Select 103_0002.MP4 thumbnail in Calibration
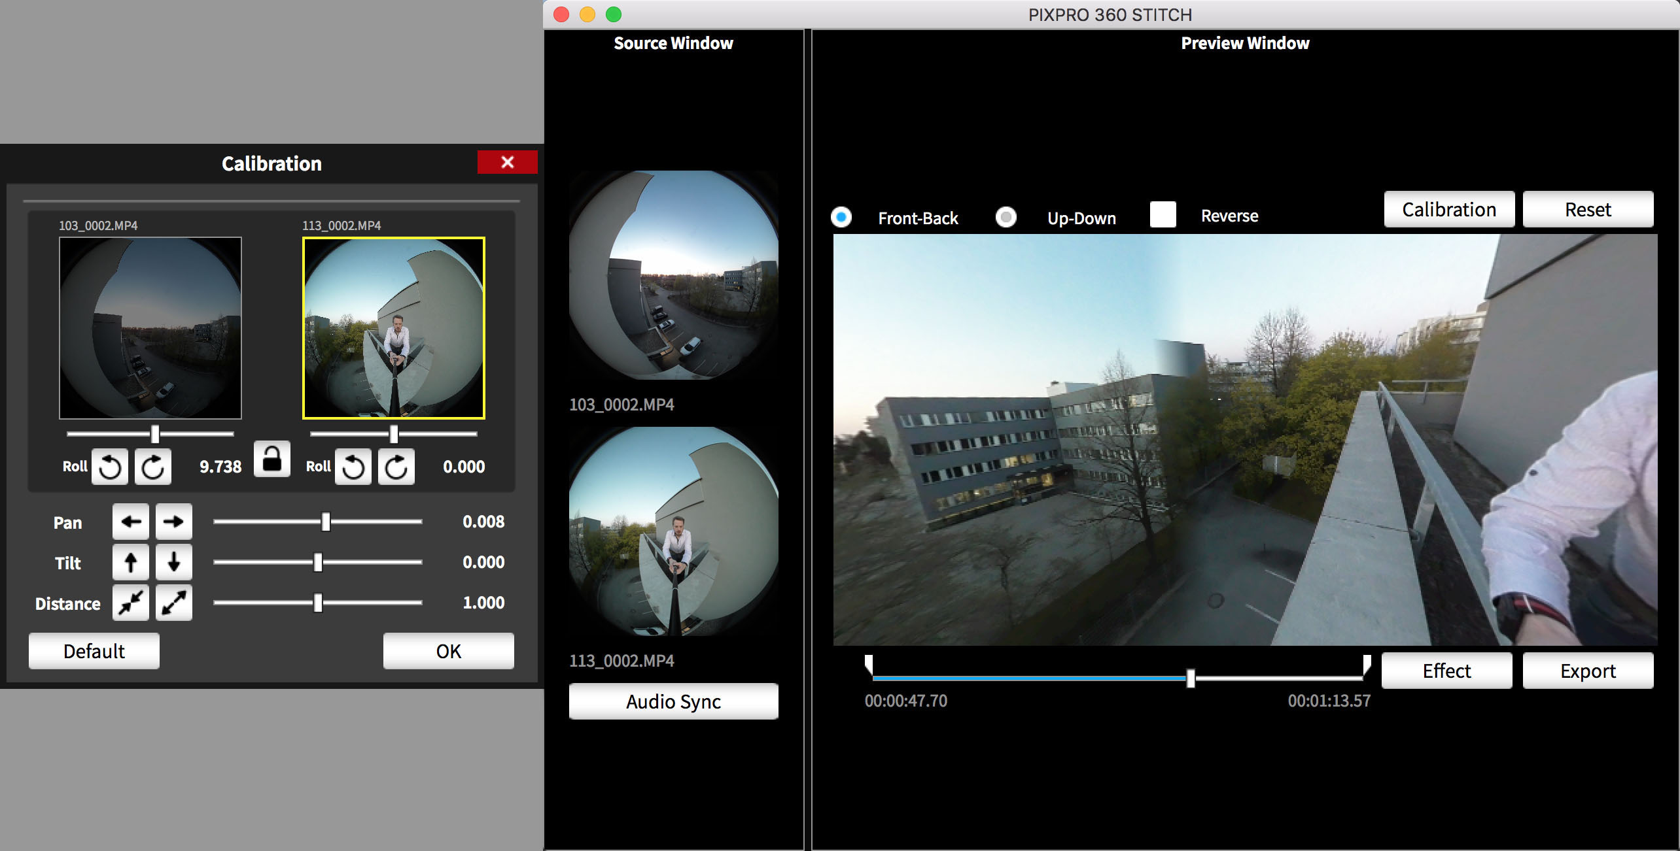This screenshot has height=851, width=1680. click(x=150, y=328)
